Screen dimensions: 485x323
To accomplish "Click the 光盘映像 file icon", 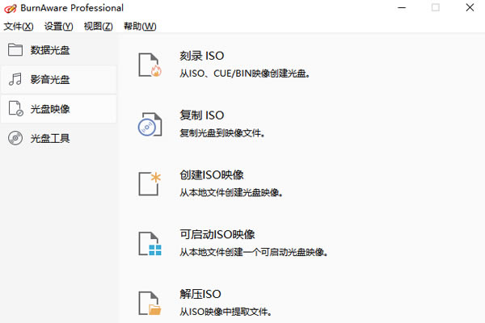I will [x=15, y=108].
